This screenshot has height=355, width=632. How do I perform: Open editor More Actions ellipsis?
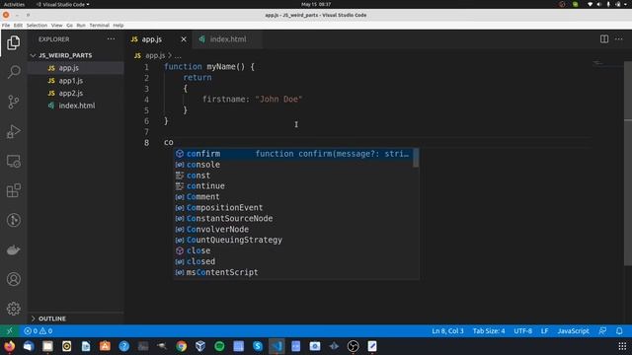[x=619, y=39]
